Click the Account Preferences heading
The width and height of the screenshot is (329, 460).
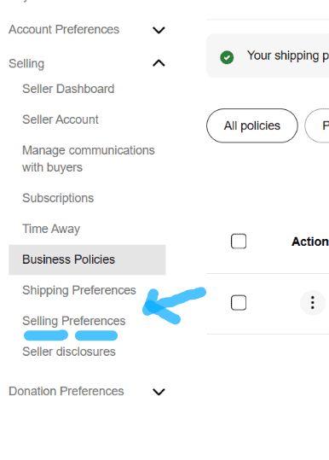[64, 30]
